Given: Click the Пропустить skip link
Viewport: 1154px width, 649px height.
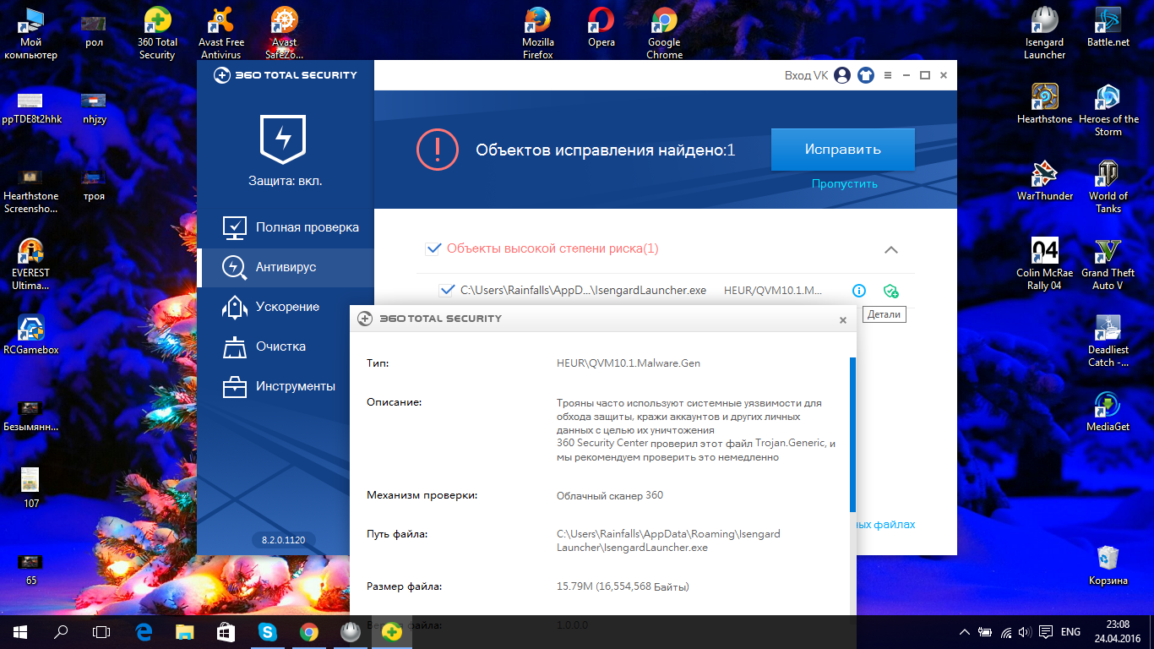Looking at the screenshot, I should click(844, 183).
